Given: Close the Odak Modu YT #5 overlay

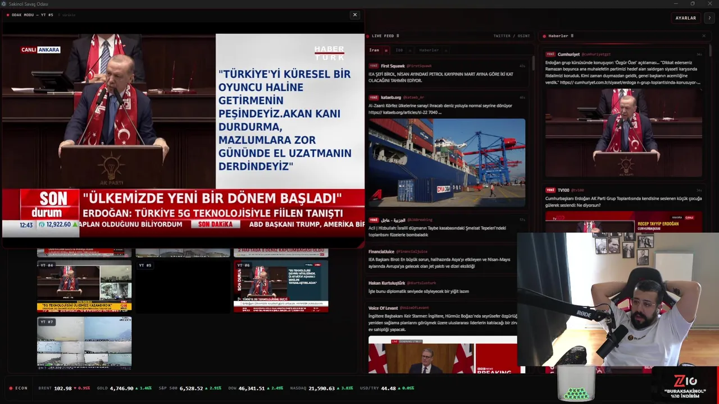Looking at the screenshot, I should point(354,15).
